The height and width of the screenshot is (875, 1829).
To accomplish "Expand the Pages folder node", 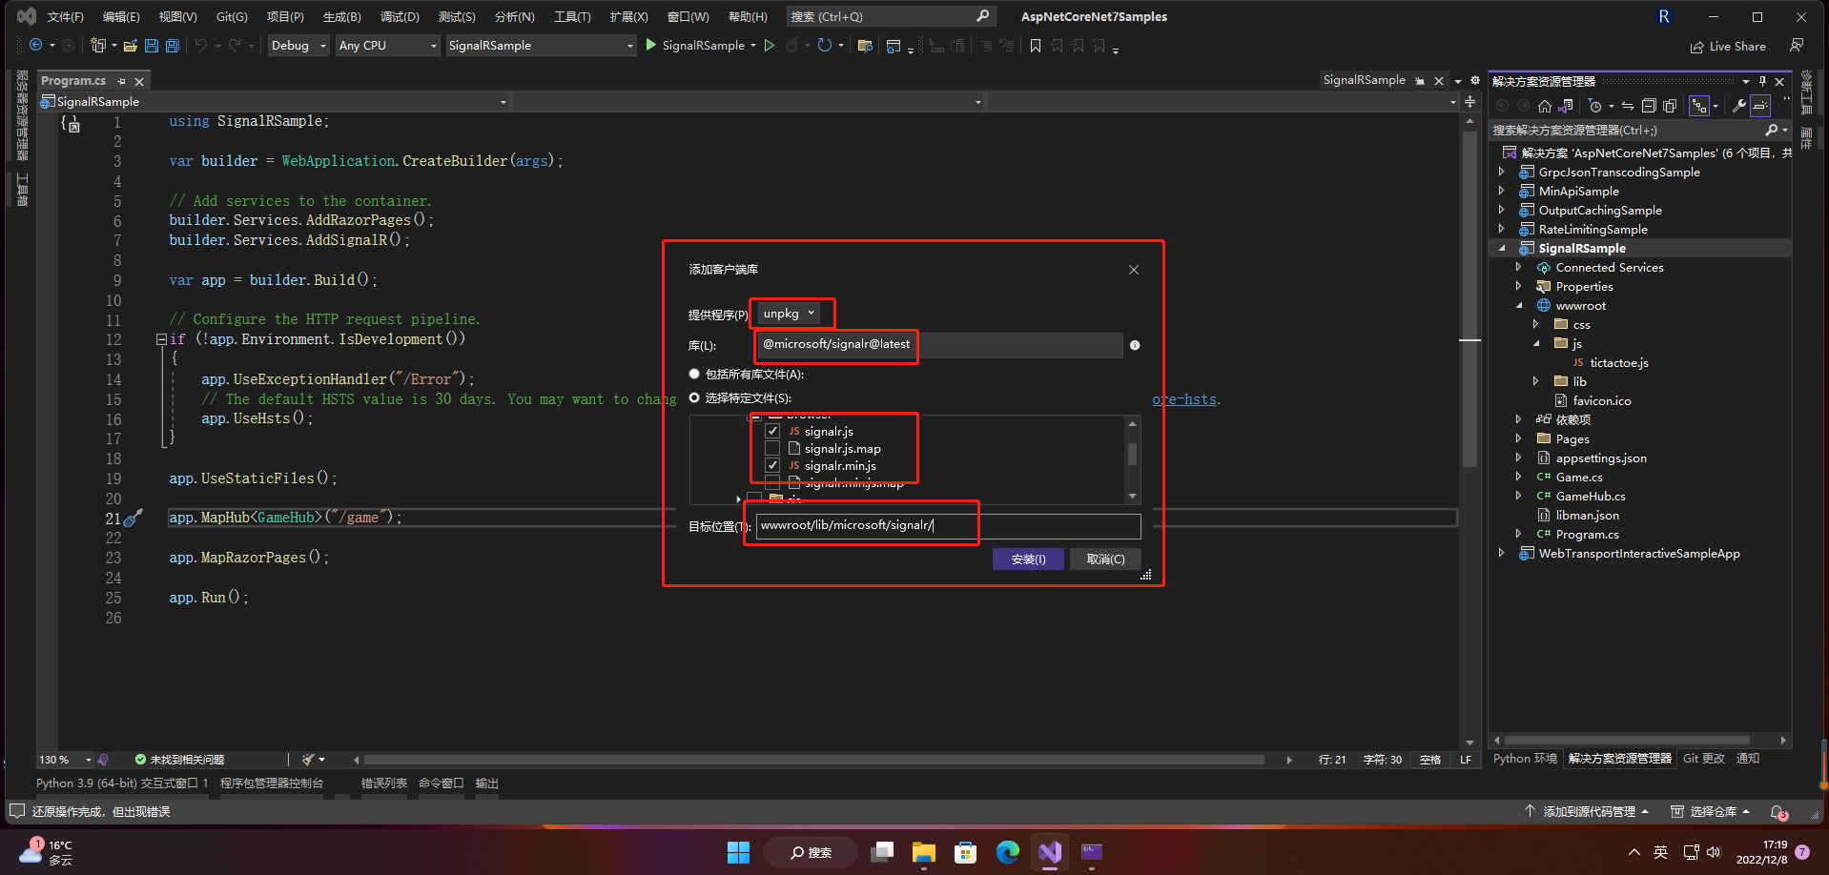I will [1519, 439].
